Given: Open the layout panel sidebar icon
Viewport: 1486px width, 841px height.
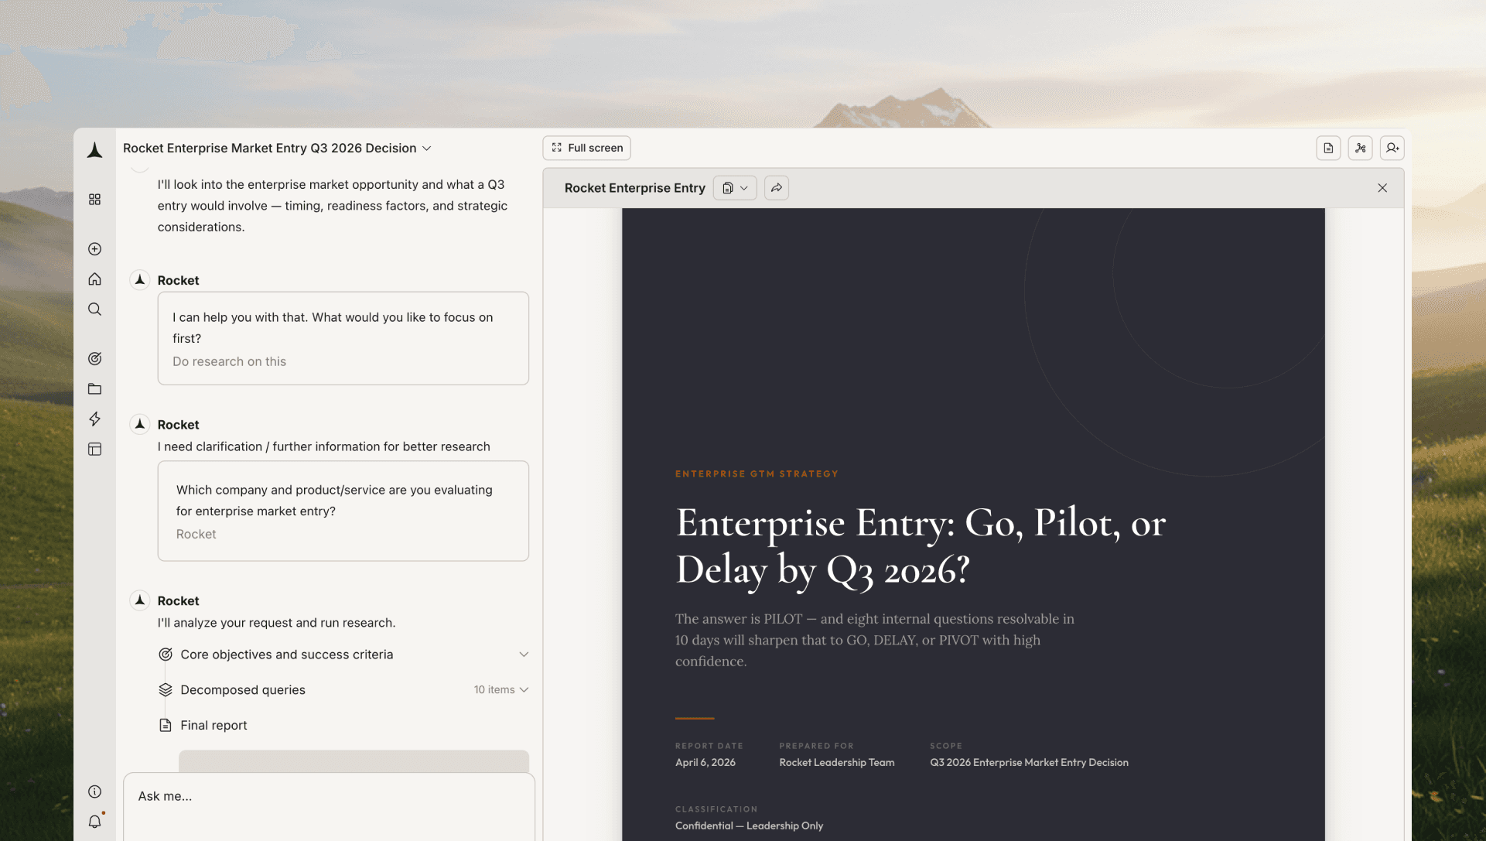Looking at the screenshot, I should point(94,450).
